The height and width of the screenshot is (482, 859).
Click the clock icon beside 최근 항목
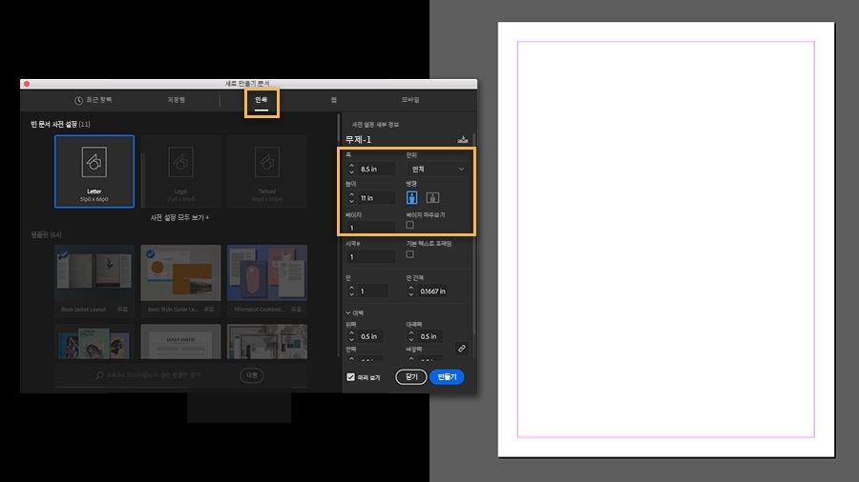click(x=78, y=101)
